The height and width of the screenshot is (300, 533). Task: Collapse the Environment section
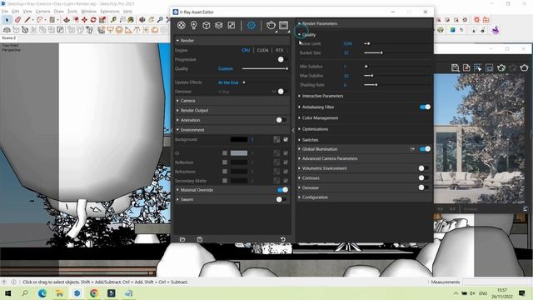coord(232,130)
